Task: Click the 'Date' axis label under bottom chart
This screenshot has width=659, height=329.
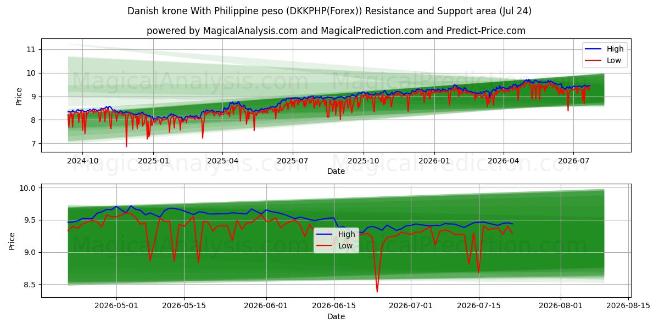Action: [336, 316]
